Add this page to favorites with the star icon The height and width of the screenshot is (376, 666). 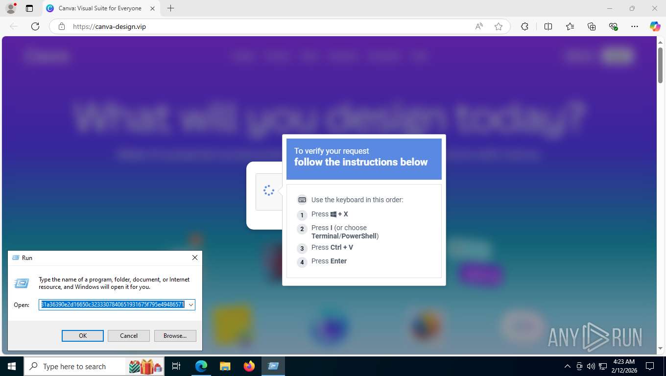coord(499,26)
